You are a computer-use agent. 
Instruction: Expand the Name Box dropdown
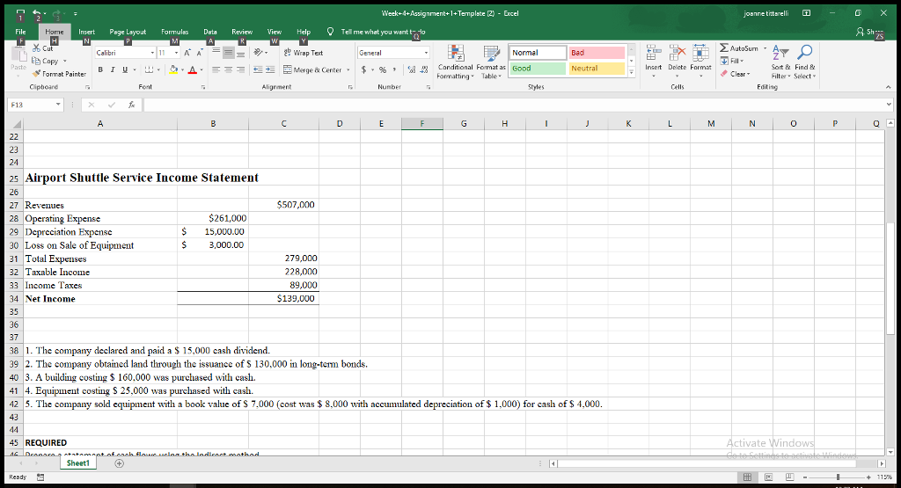click(58, 105)
